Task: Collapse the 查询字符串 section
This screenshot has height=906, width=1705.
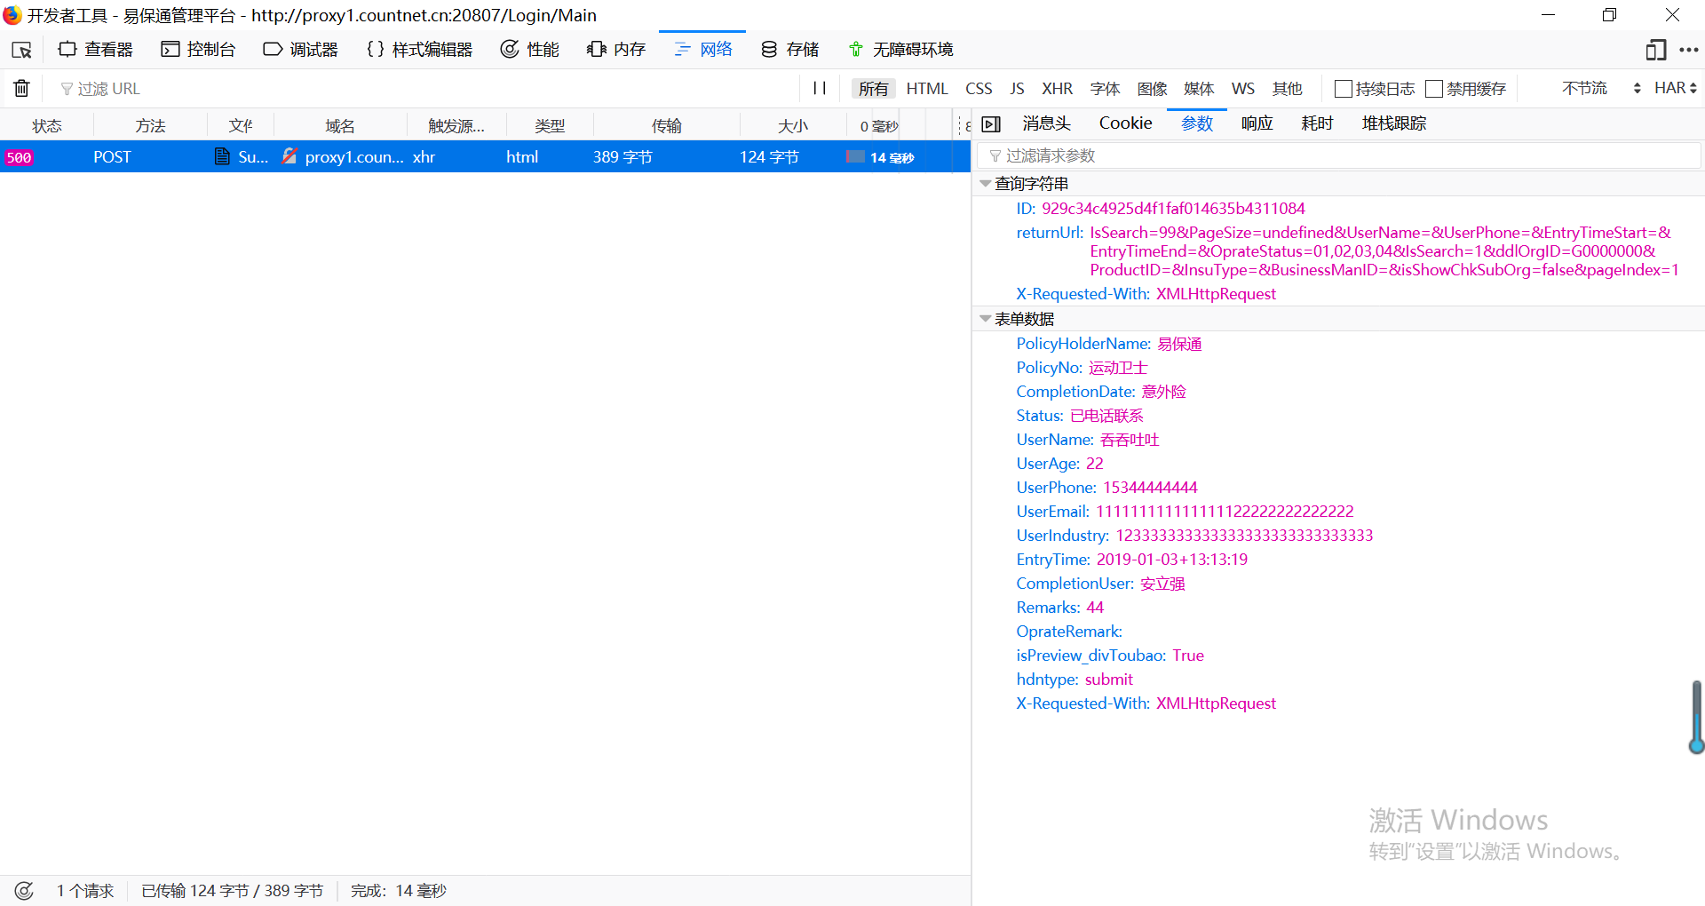Action: (x=986, y=184)
